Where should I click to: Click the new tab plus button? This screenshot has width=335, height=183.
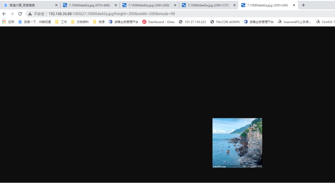303,5
